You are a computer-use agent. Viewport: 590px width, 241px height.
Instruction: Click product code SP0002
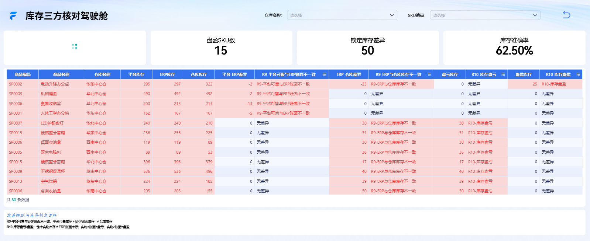coord(16,84)
